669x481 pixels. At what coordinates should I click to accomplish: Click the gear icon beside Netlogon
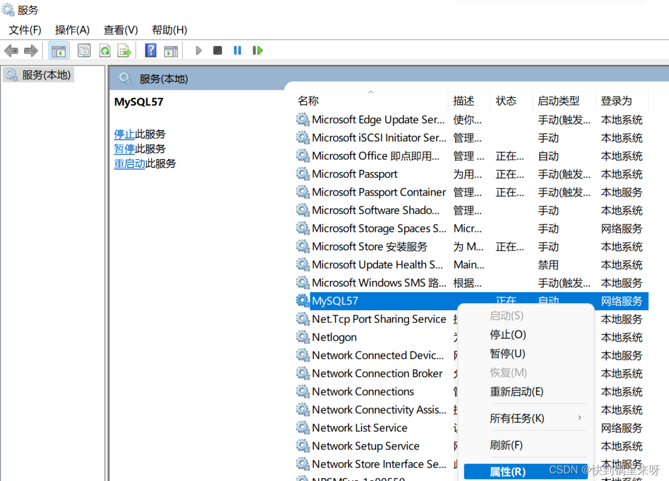point(302,337)
